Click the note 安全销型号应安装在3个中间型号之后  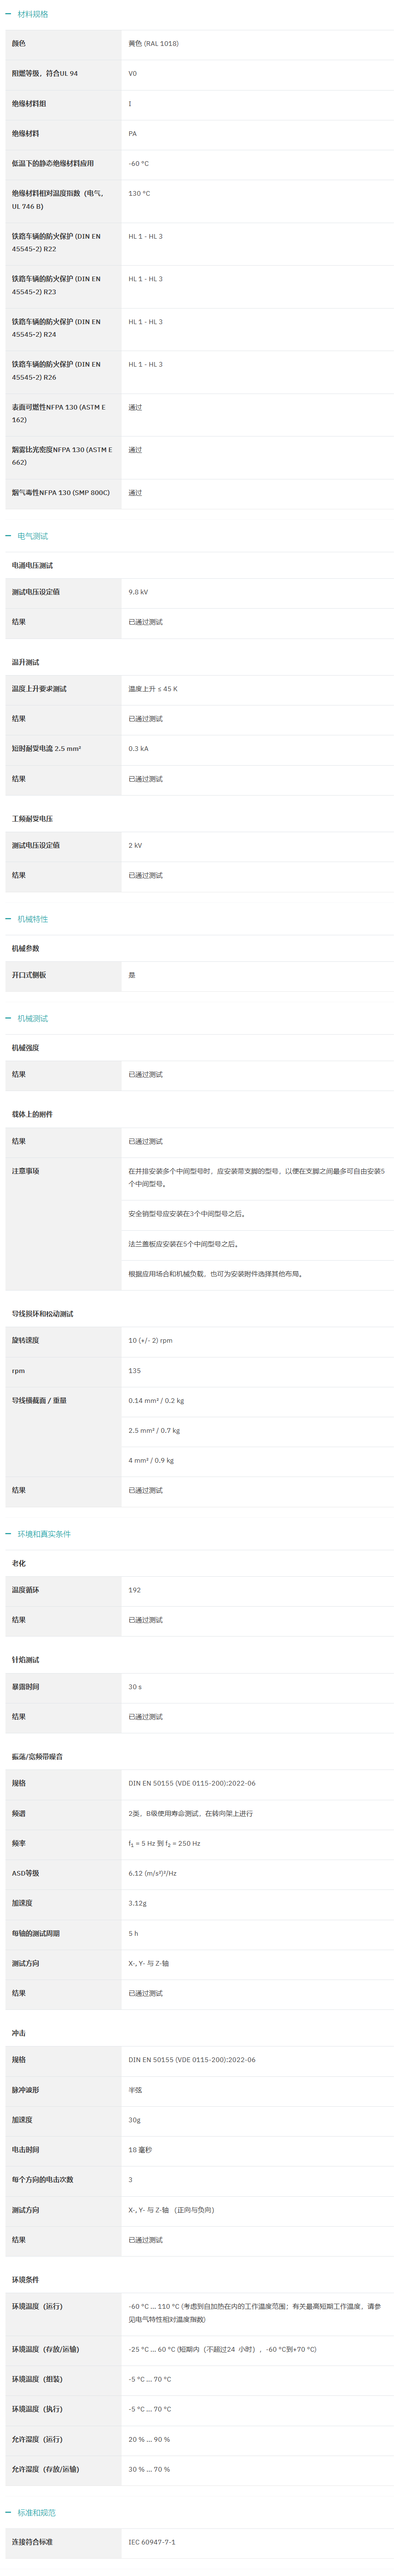(187, 1214)
